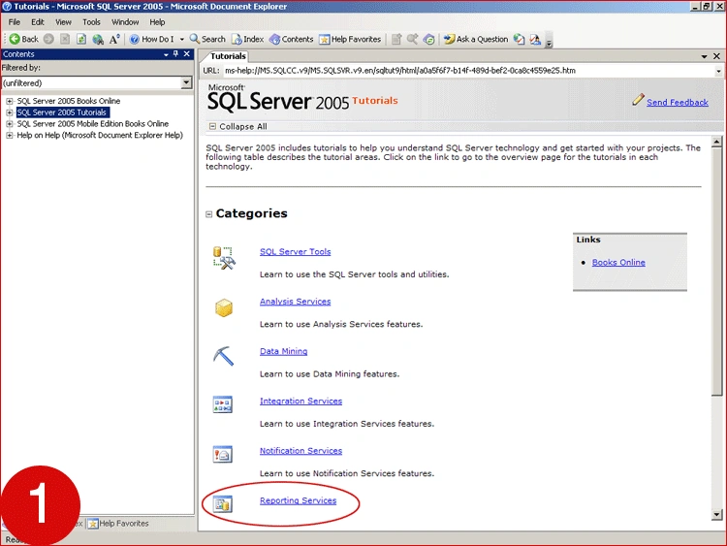Open Help Favorites from the toolbar
This screenshot has height=546, width=727.
(350, 40)
